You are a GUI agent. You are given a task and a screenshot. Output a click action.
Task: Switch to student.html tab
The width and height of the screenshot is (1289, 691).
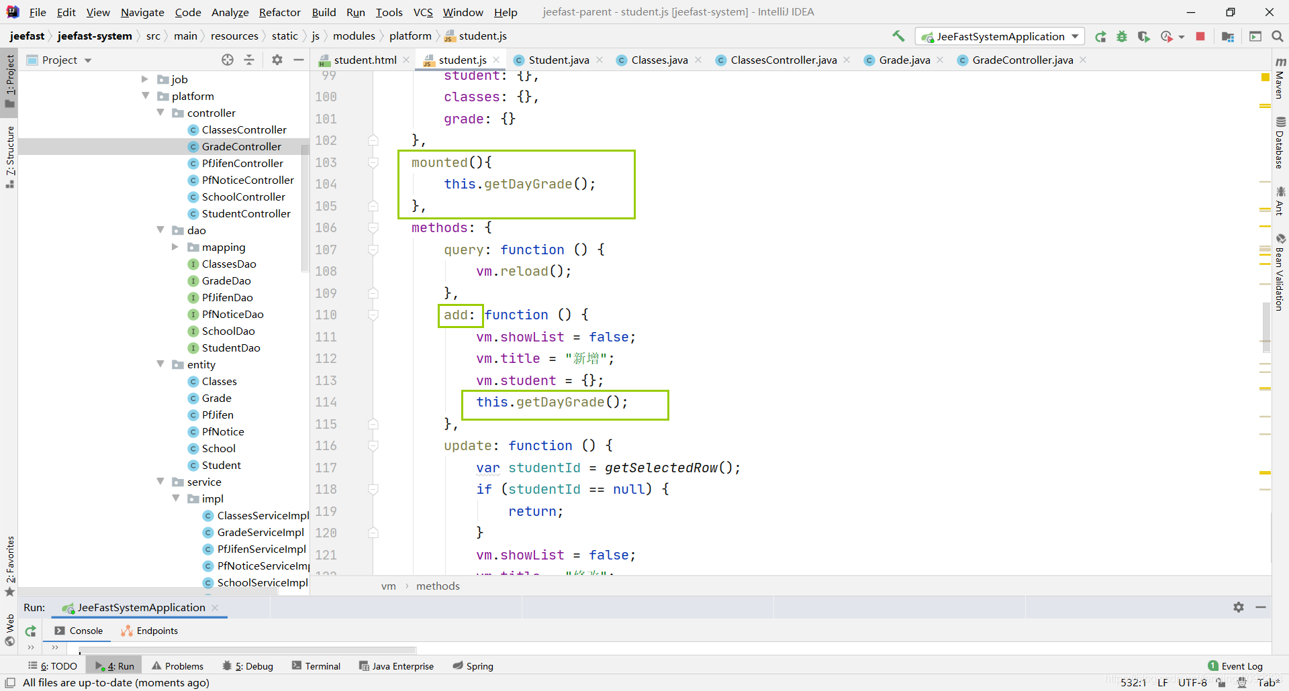coord(364,60)
